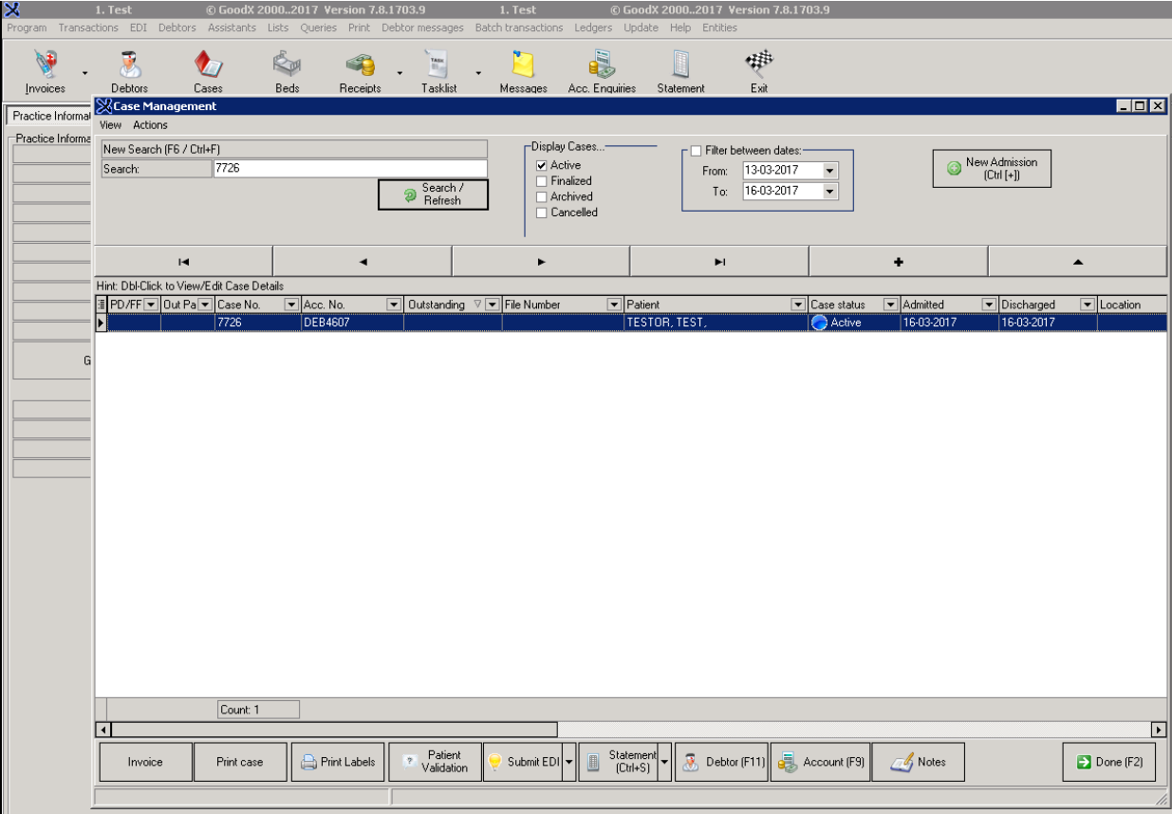The width and height of the screenshot is (1172, 814).
Task: Enable the Finalized cases checkbox
Action: click(542, 180)
